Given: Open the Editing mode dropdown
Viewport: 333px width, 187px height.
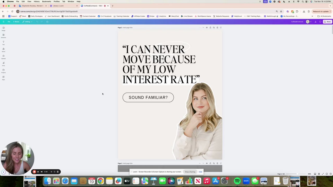Looking at the screenshot, I should [27, 22].
